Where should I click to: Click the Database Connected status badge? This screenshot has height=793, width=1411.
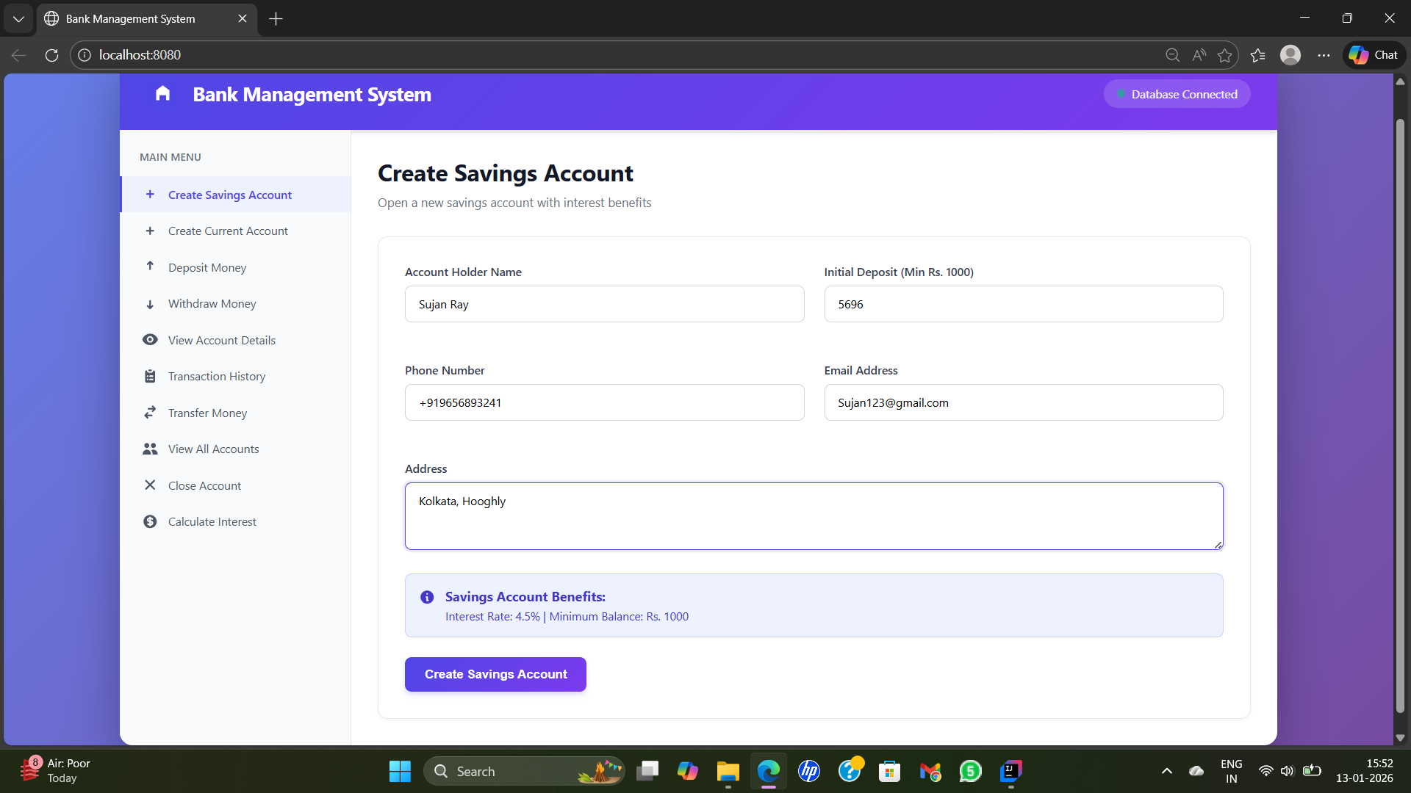[1177, 94]
